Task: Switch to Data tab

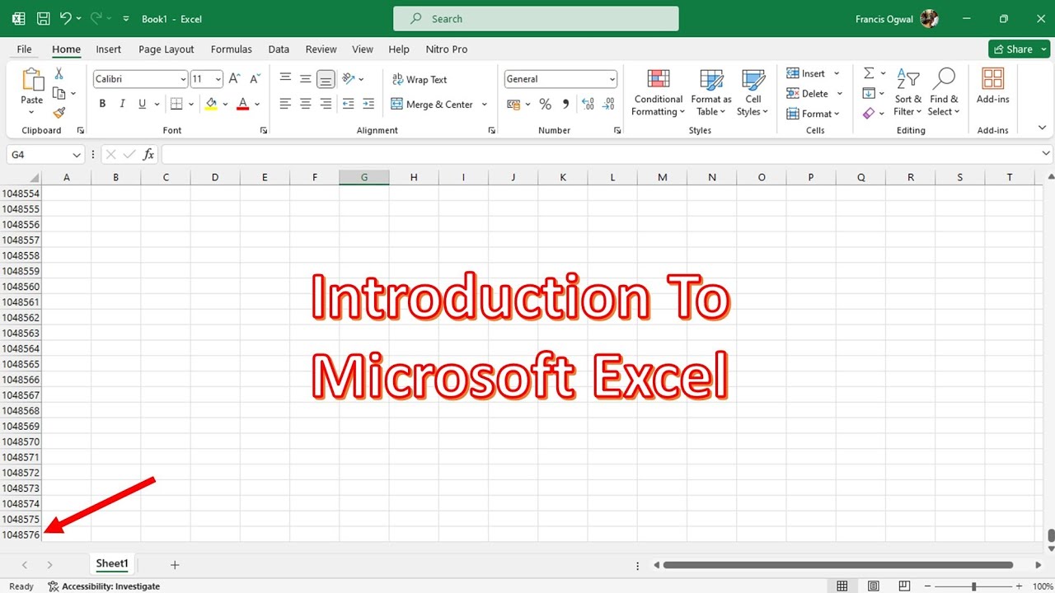Action: (279, 49)
